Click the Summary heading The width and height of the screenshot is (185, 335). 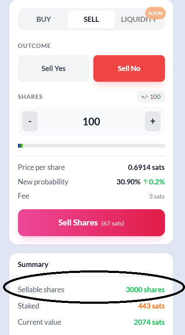33,264
